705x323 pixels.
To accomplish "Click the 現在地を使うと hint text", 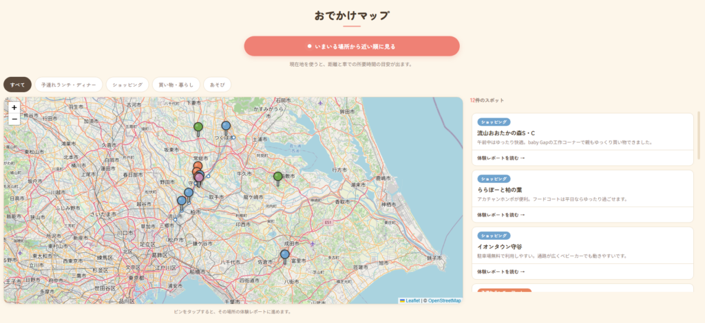I will coord(351,65).
